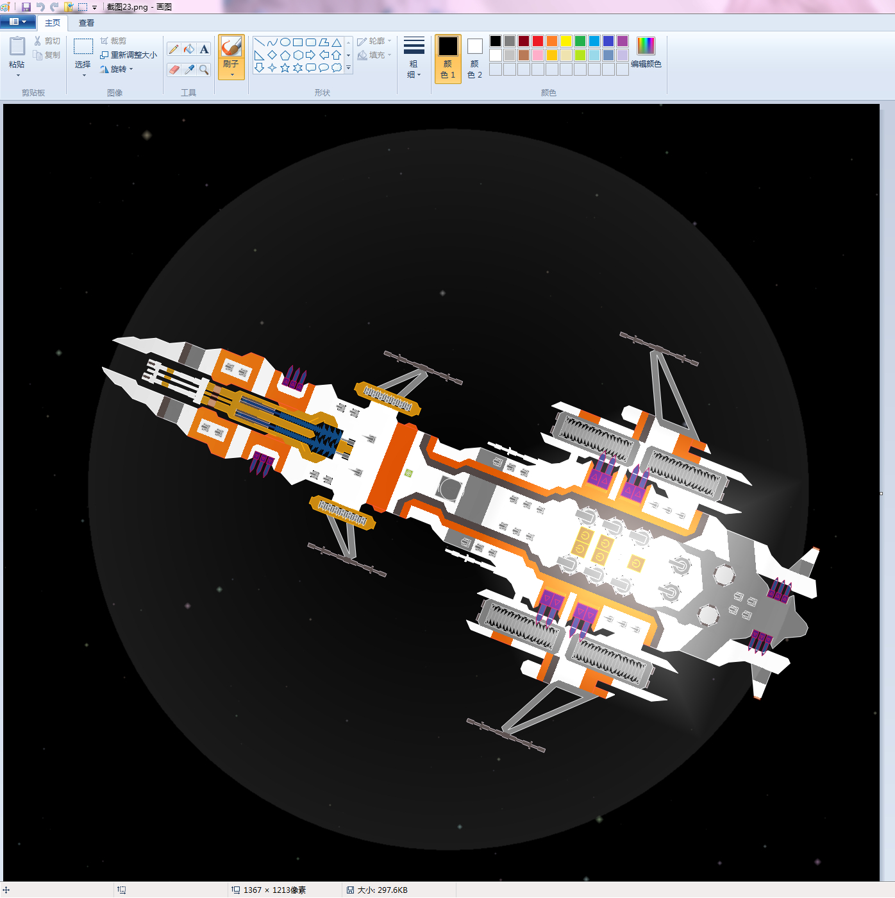
Task: Click Resize (重新调整大小) button
Action: 128,55
